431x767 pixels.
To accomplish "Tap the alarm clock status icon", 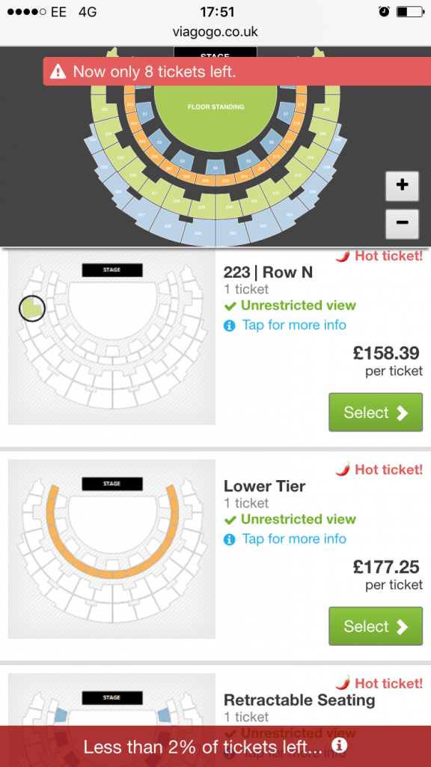I will tap(384, 12).
